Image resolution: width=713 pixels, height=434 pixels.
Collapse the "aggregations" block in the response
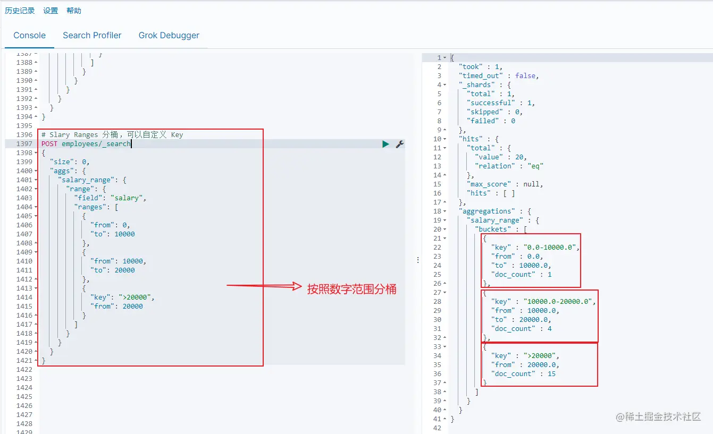click(444, 211)
